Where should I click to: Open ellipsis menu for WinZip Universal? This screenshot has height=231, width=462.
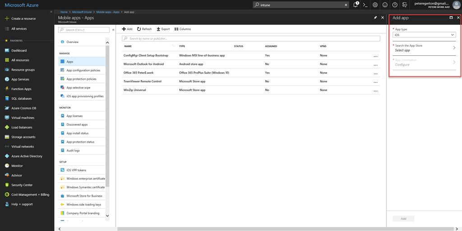tap(375, 91)
